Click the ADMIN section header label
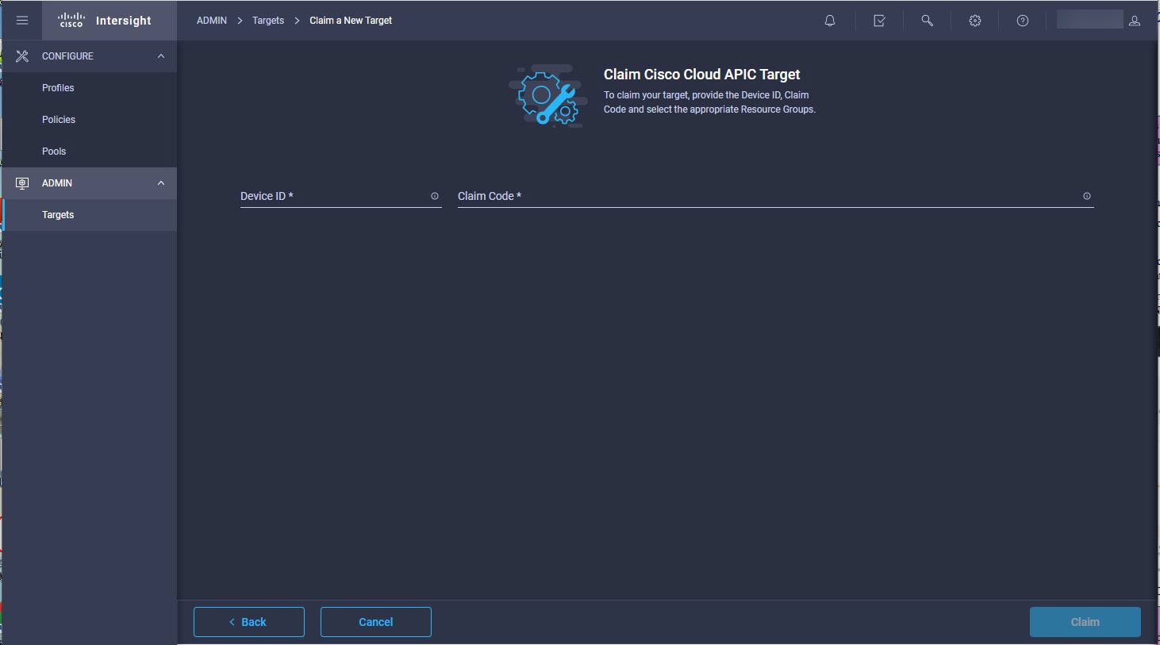Image resolution: width=1160 pixels, height=645 pixels. click(57, 183)
